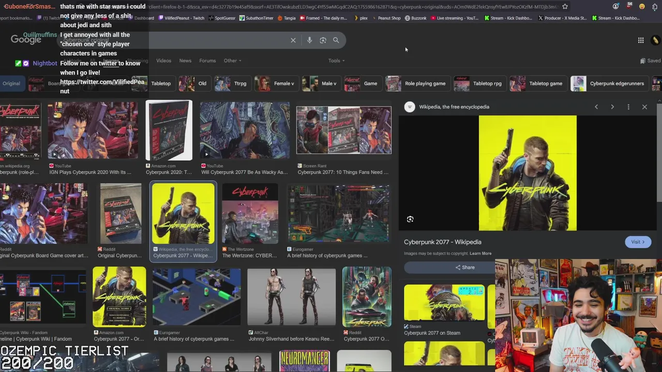662x372 pixels.
Task: Select the Ttrpg filter chip
Action: pos(232,83)
